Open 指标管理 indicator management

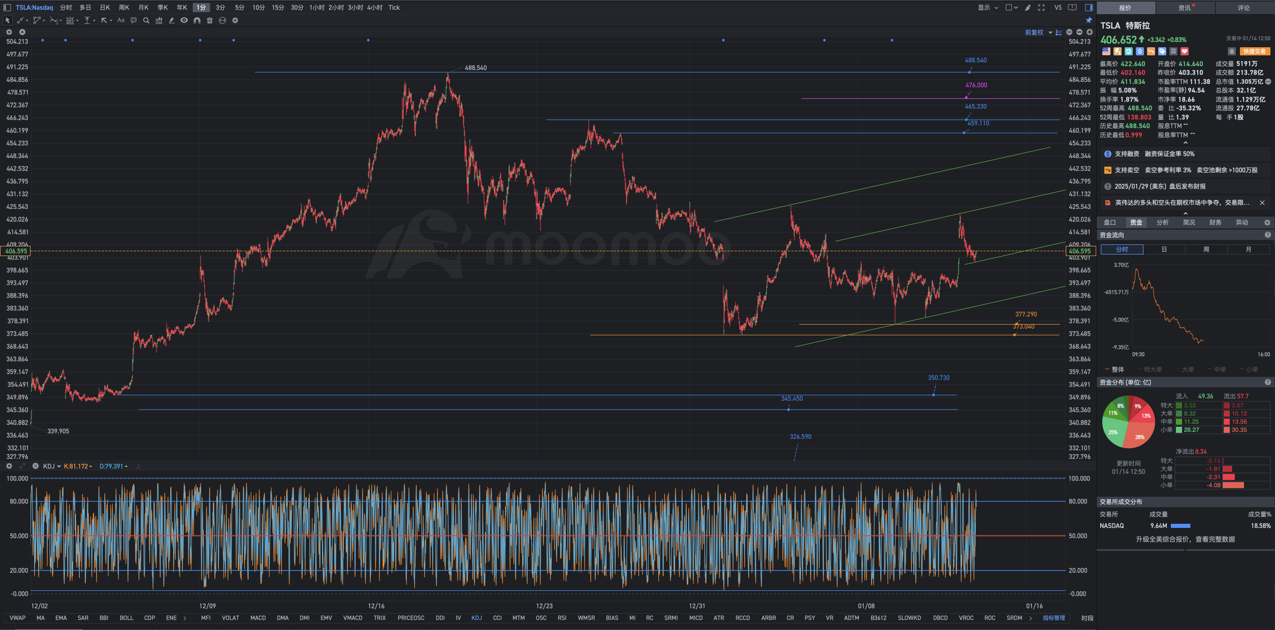pos(1054,618)
